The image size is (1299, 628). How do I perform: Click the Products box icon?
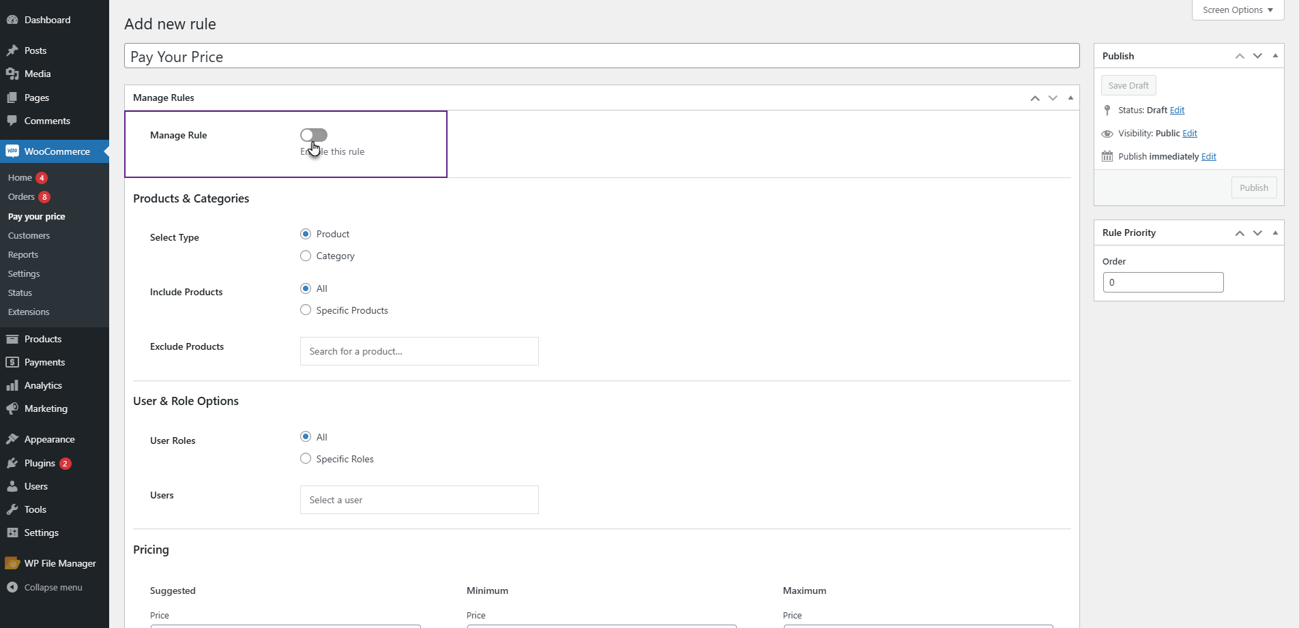(12, 339)
